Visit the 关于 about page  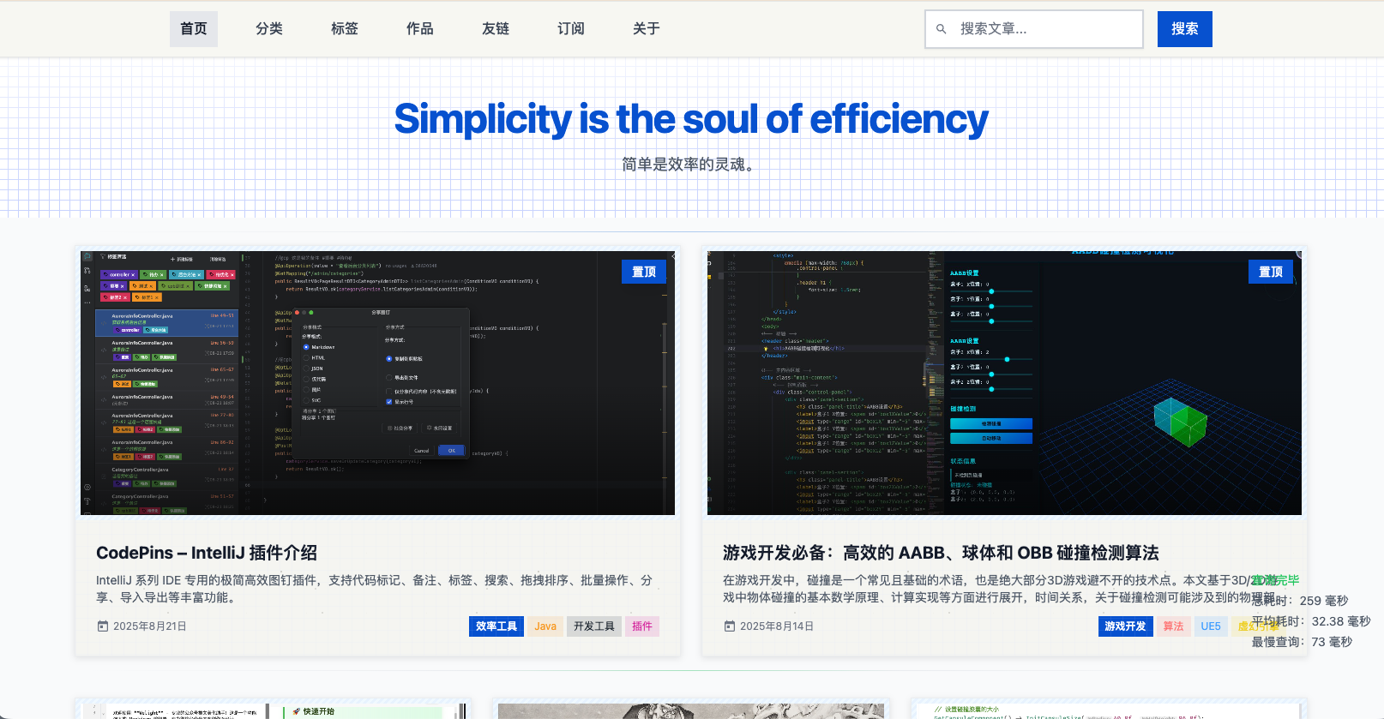(x=647, y=29)
